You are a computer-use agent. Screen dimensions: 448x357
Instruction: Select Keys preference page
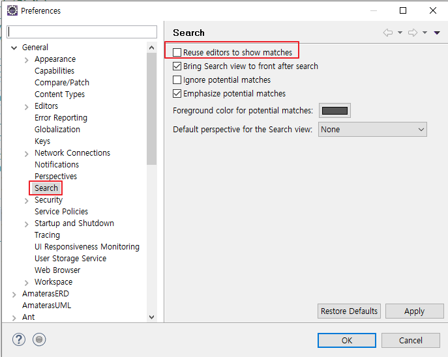[42, 141]
